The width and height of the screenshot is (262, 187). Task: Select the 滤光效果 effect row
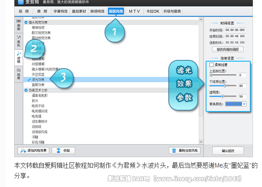click(x=111, y=79)
